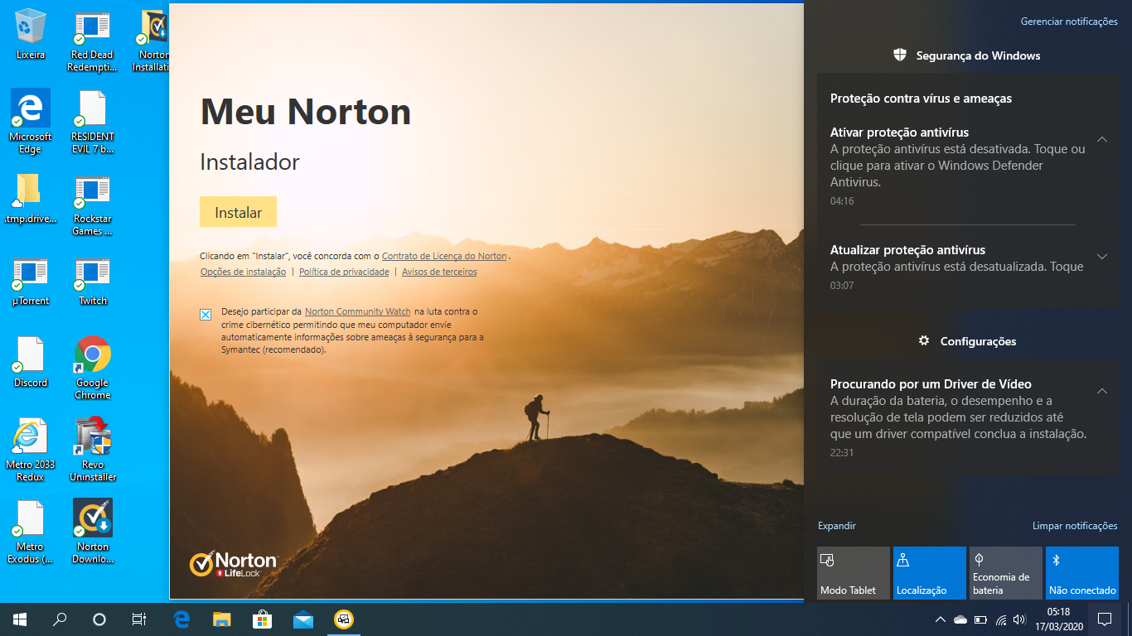The height and width of the screenshot is (636, 1132).
Task: Click the battery icon in the system tray
Action: coord(980,619)
